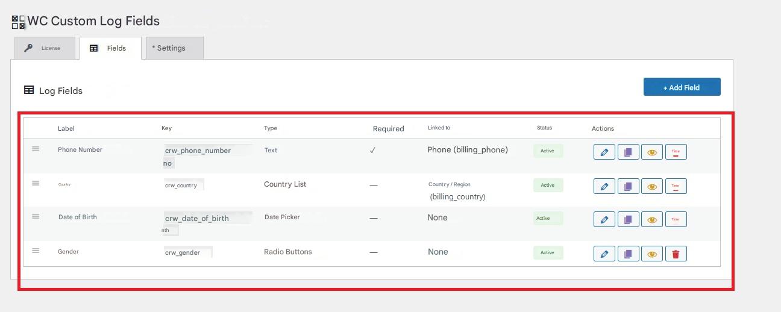Toggle visibility of Phone Number field
The width and height of the screenshot is (781, 312).
[x=651, y=152]
